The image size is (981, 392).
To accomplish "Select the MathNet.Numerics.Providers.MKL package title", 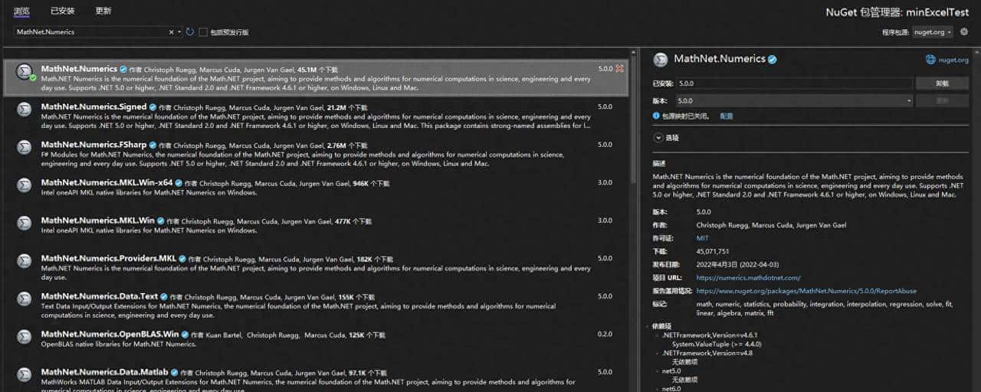I will point(109,259).
